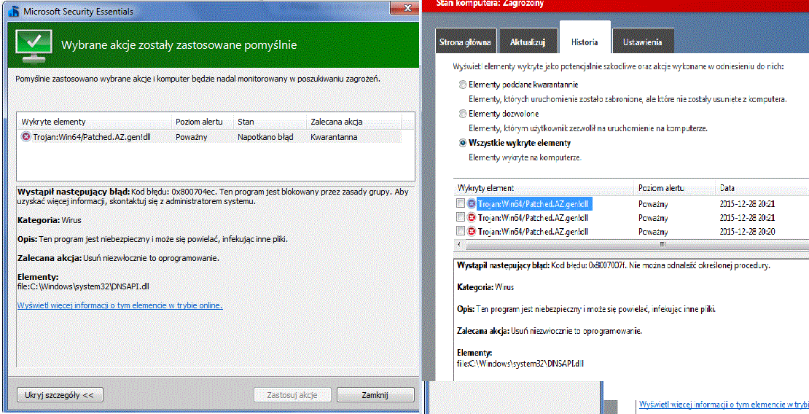
Task: Click the 'Wykryty element' column header in the history list
Action: (544, 188)
